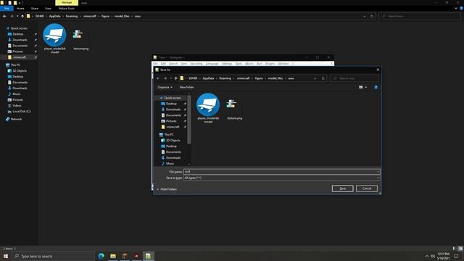This screenshot has width=464, height=261.
Task: Open the Picture Tools tab
Action: coord(67,9)
